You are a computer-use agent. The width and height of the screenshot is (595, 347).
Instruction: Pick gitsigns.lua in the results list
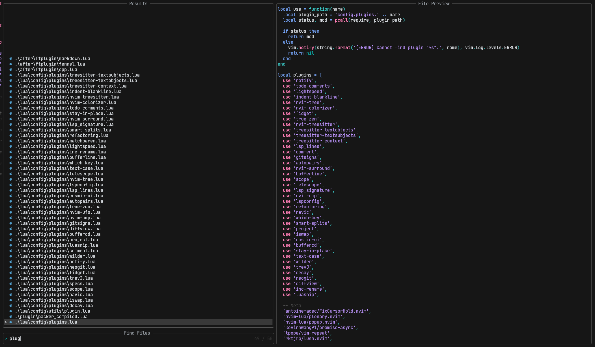pos(58,223)
